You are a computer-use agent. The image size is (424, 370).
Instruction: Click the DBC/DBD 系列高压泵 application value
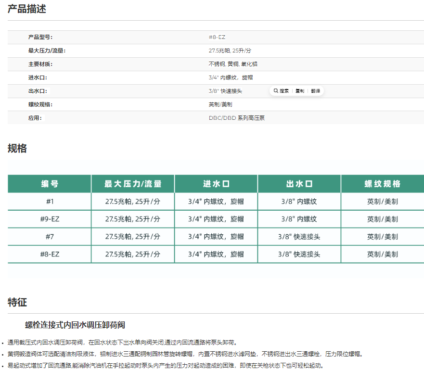236,118
